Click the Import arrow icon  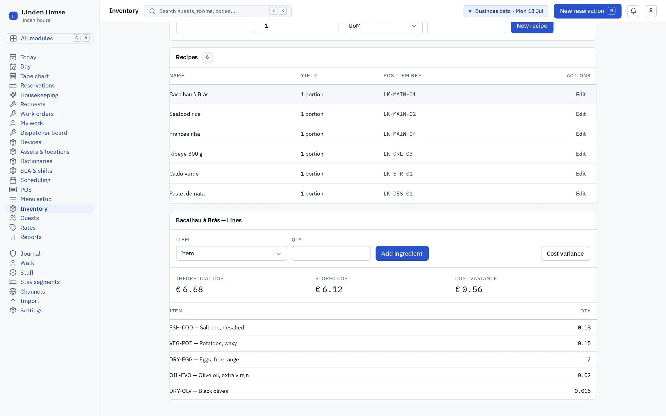[x=13, y=301]
